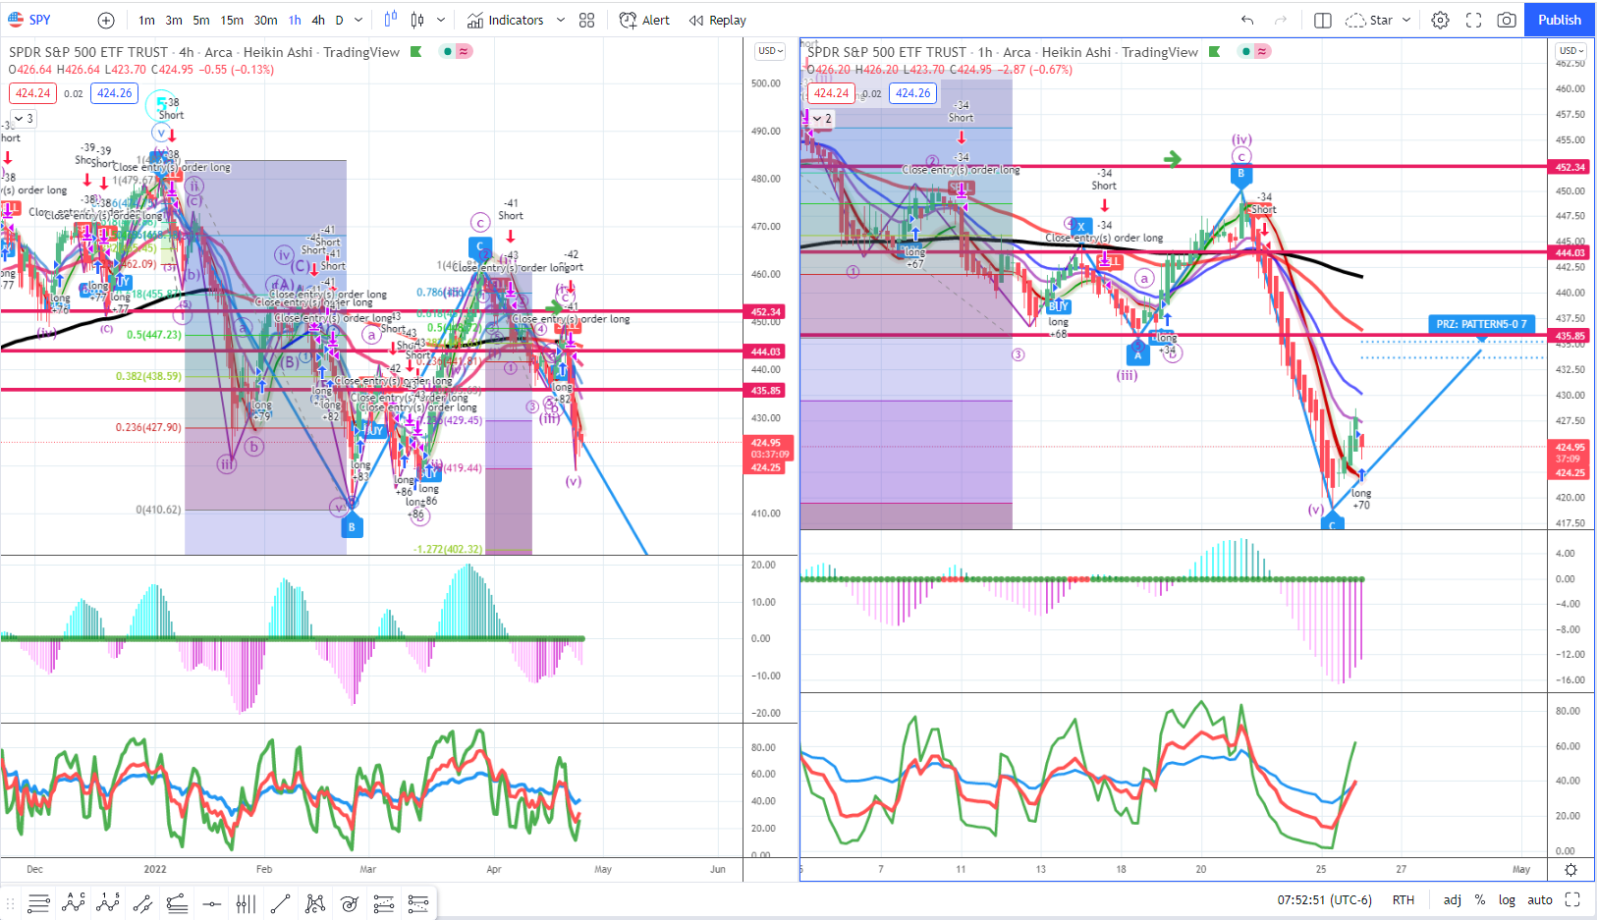Select the XABCD pattern tool
Image resolution: width=1597 pixels, height=920 pixels.
coord(315,903)
